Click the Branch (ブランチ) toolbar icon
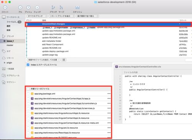 tap(53, 8)
